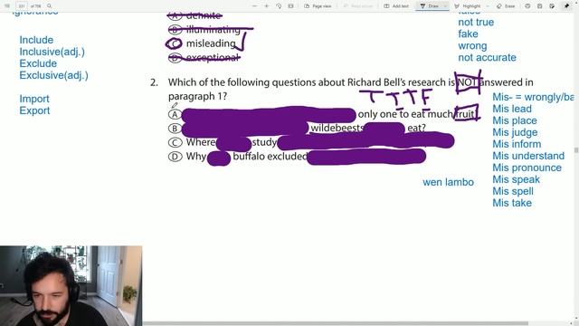Click the circled letter A of question 2
Image resolution: width=579 pixels, height=326 pixels.
pyautogui.click(x=175, y=114)
